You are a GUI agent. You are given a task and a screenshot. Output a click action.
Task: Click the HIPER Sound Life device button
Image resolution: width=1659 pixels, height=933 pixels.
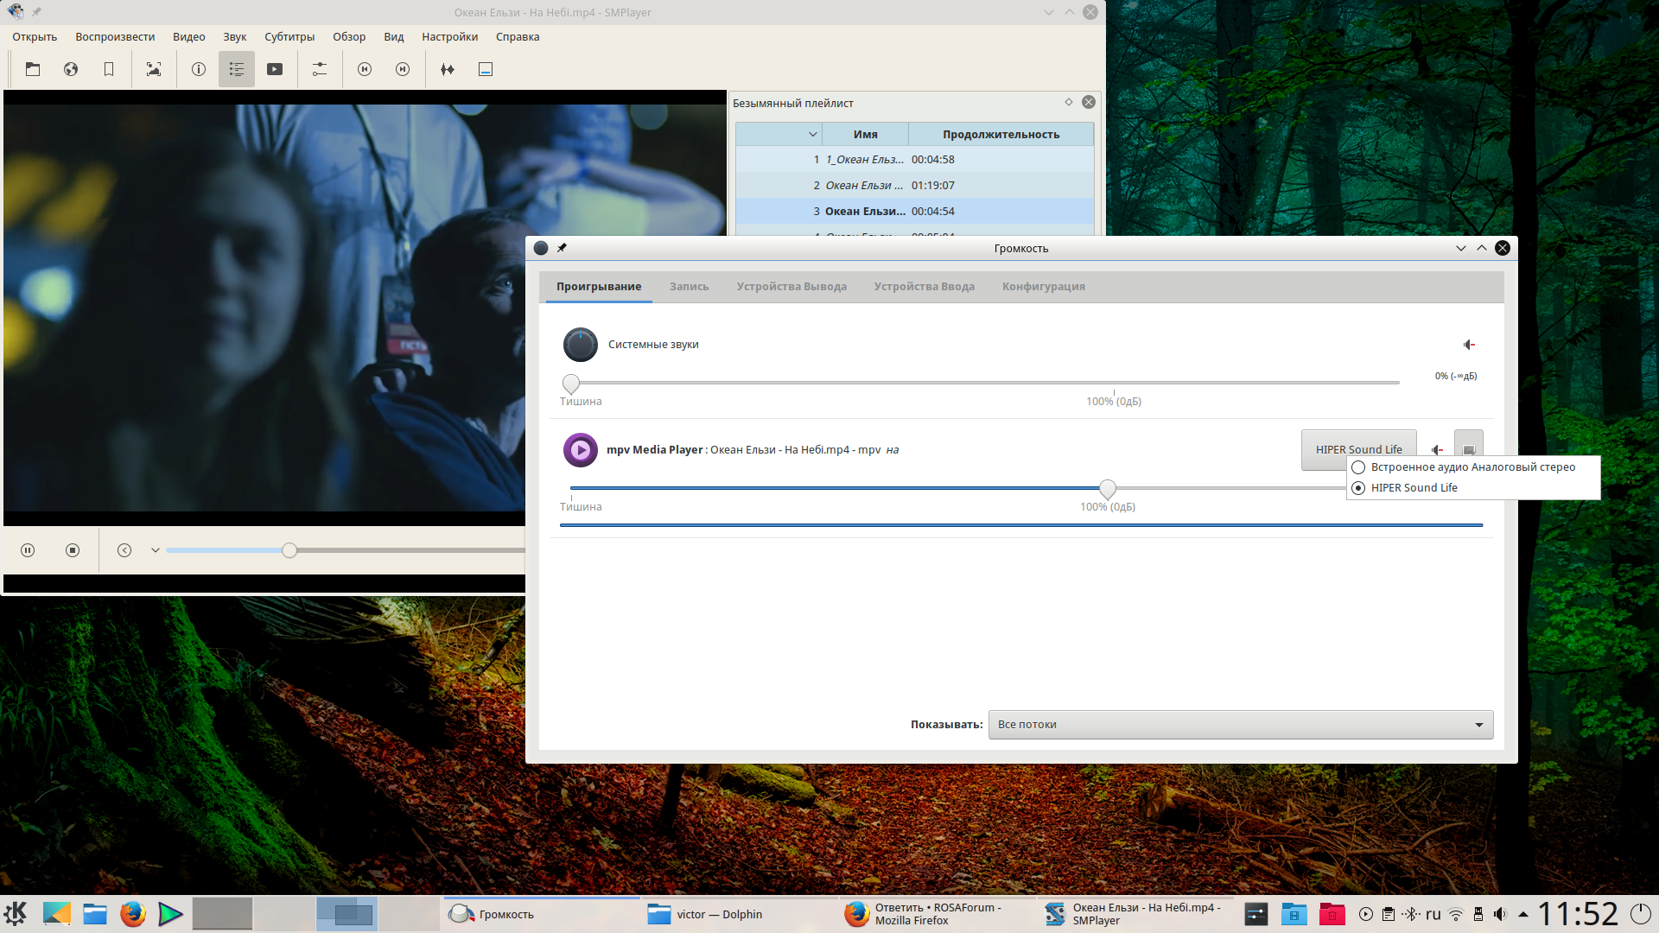[x=1358, y=449]
